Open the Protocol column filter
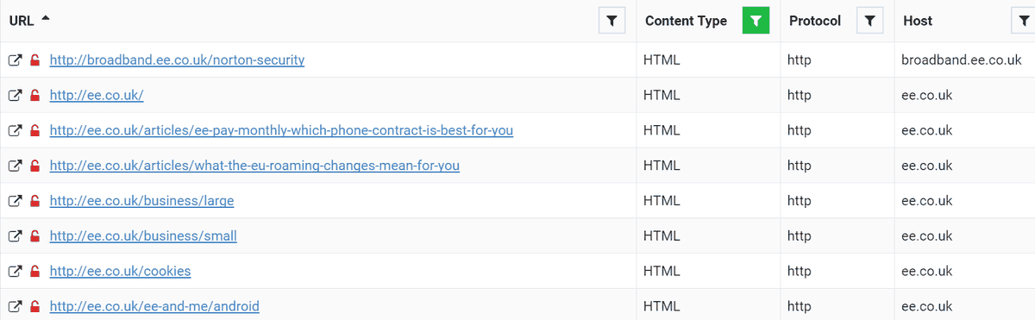Image resolution: width=1035 pixels, height=320 pixels. [869, 21]
